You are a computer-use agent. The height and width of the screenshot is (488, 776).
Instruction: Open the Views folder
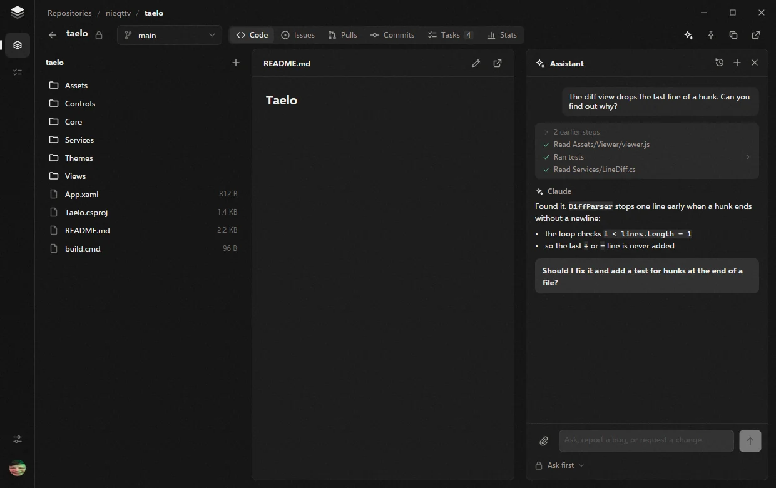click(x=143, y=176)
